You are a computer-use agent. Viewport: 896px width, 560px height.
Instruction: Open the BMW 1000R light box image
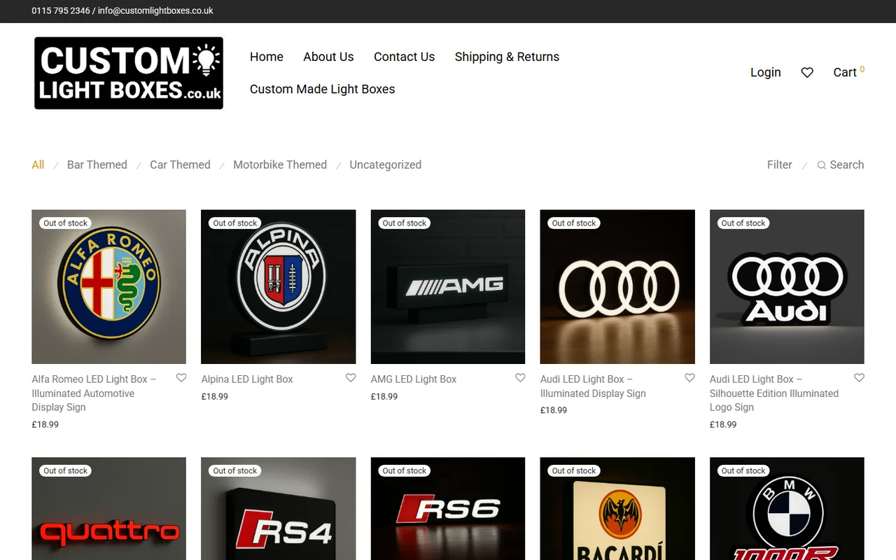[787, 509]
